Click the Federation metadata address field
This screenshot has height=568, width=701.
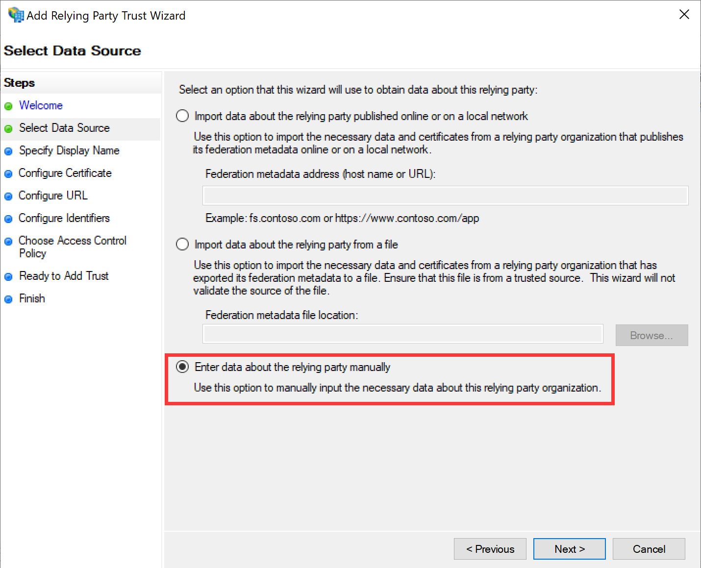pos(445,196)
